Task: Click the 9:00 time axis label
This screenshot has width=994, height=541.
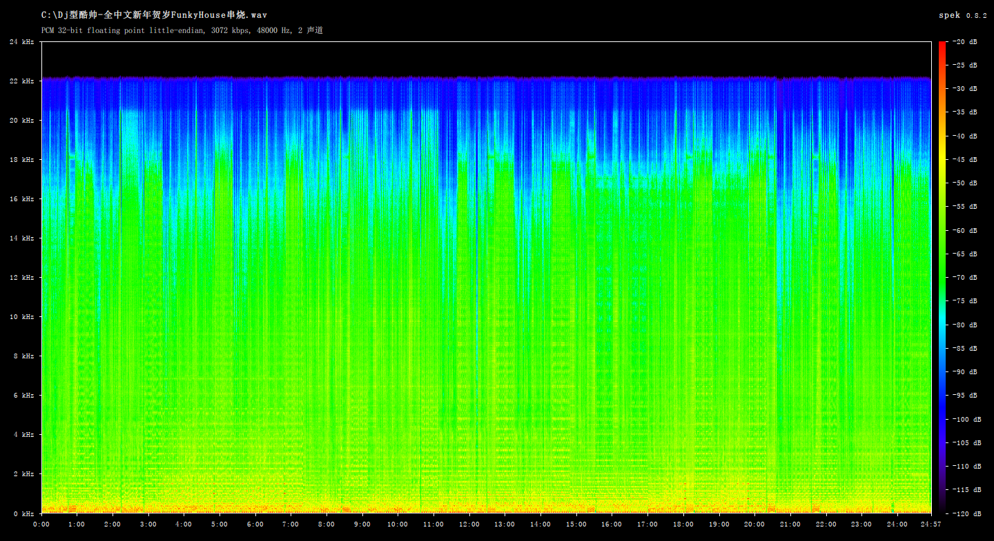Action: [x=362, y=524]
